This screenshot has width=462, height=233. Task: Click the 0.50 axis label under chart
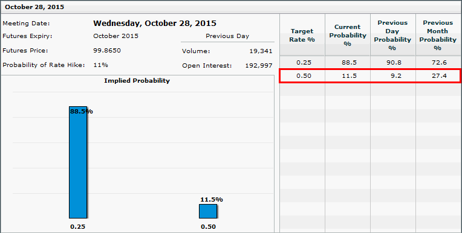pyautogui.click(x=208, y=227)
